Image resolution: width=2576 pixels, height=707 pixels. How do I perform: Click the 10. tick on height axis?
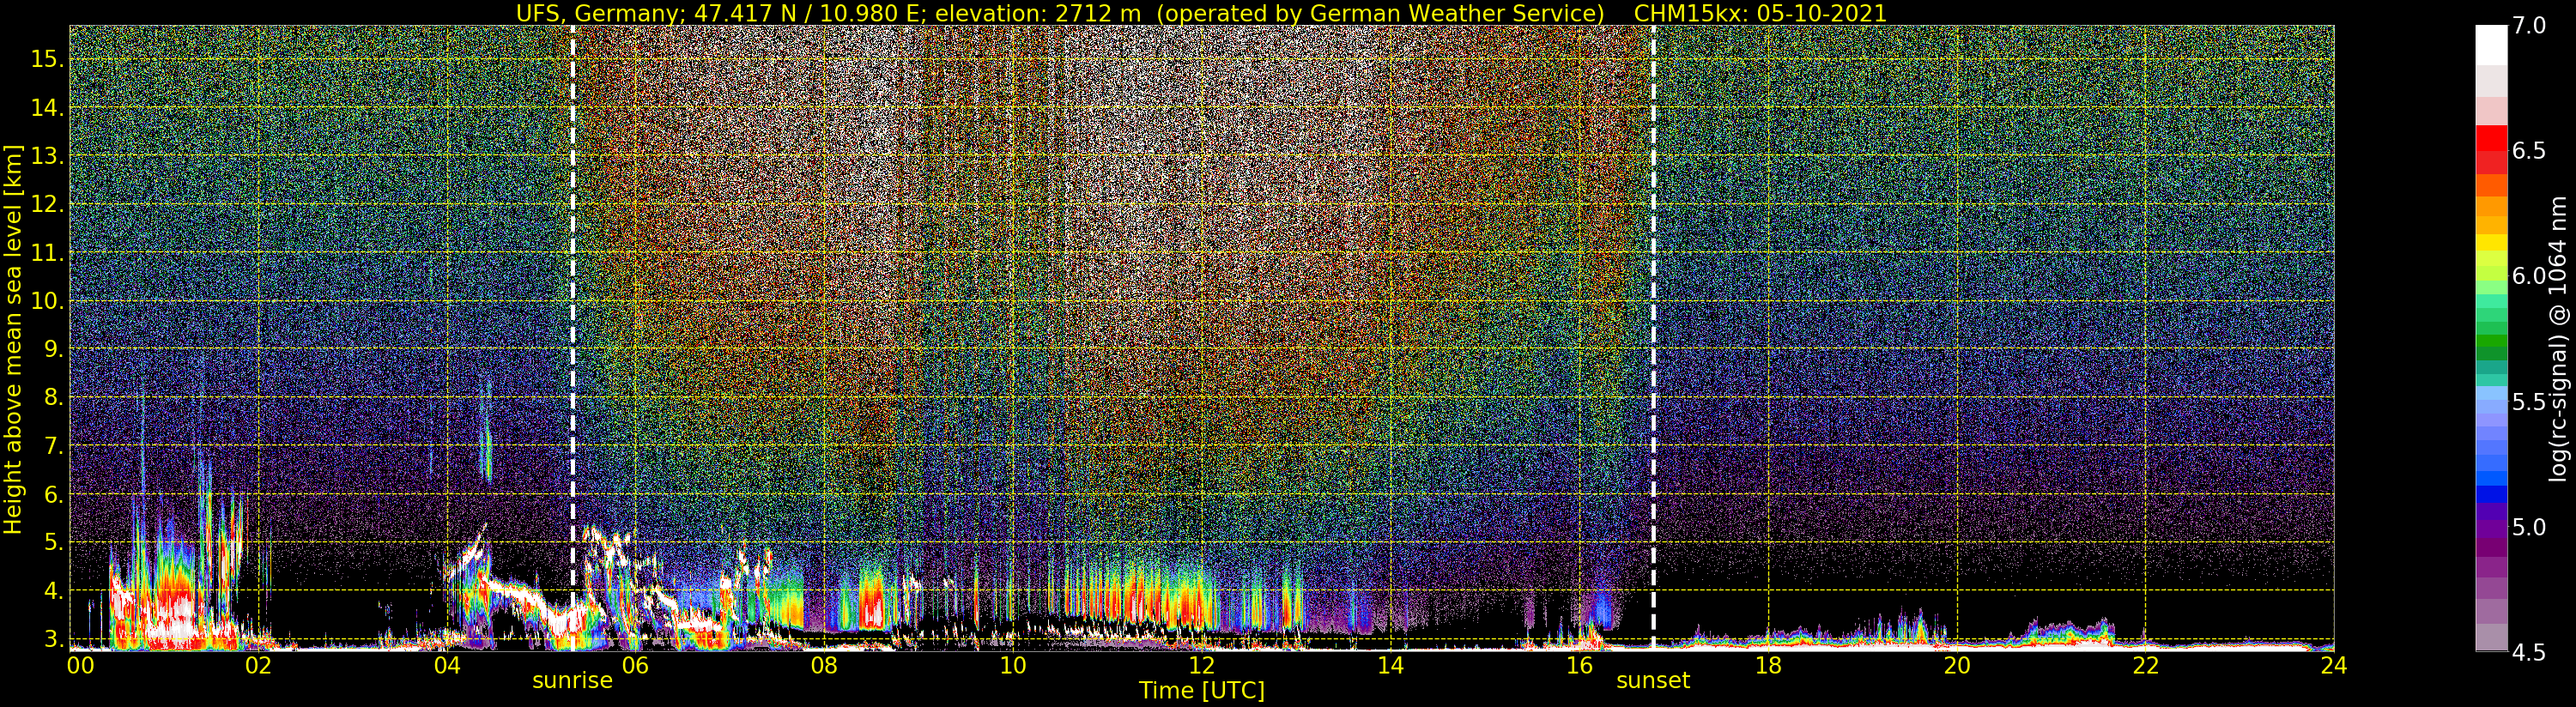pos(46,301)
